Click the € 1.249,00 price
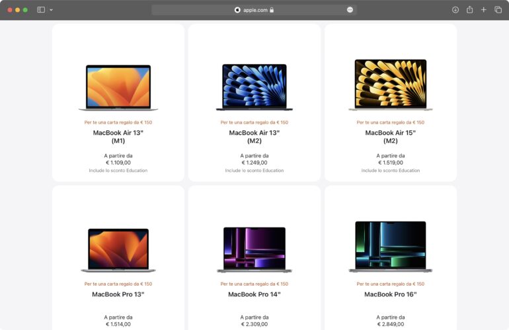 pyautogui.click(x=255, y=163)
